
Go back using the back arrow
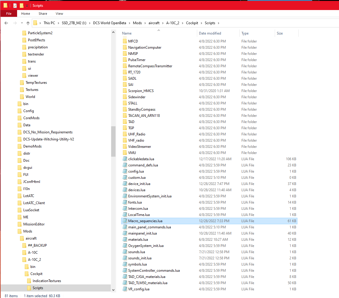(6, 23)
